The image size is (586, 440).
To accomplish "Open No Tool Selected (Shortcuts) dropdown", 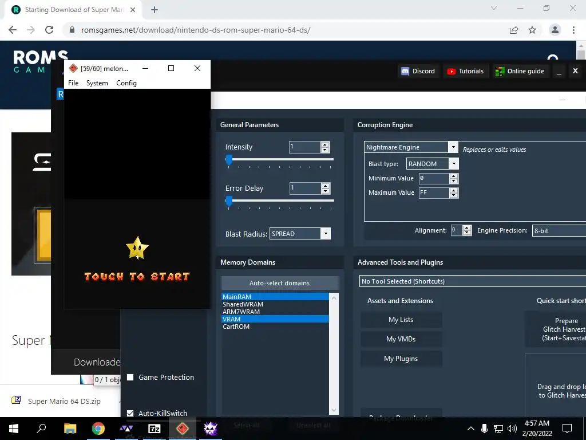I will point(472,281).
